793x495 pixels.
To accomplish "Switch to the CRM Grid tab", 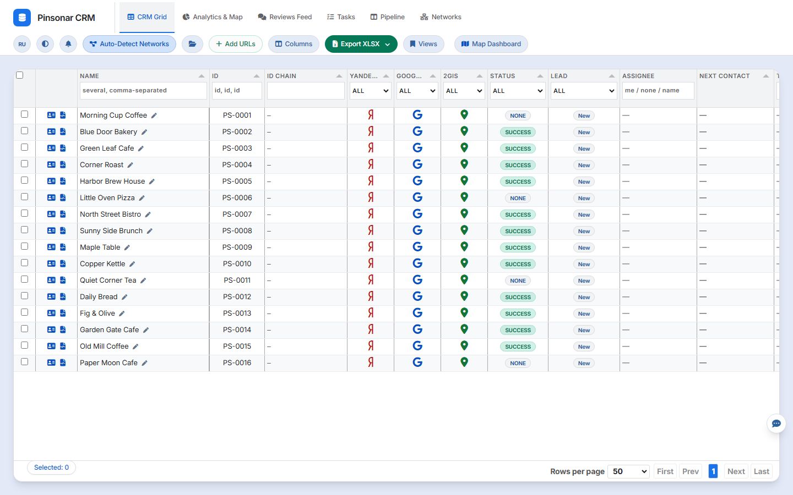I will pos(147,17).
